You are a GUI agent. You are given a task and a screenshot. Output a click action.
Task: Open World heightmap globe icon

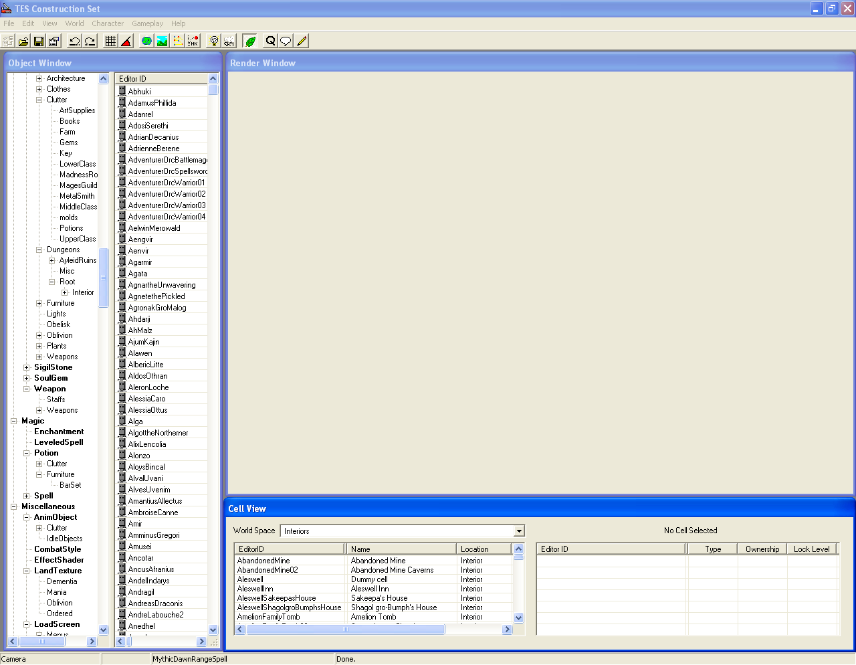[x=146, y=41]
